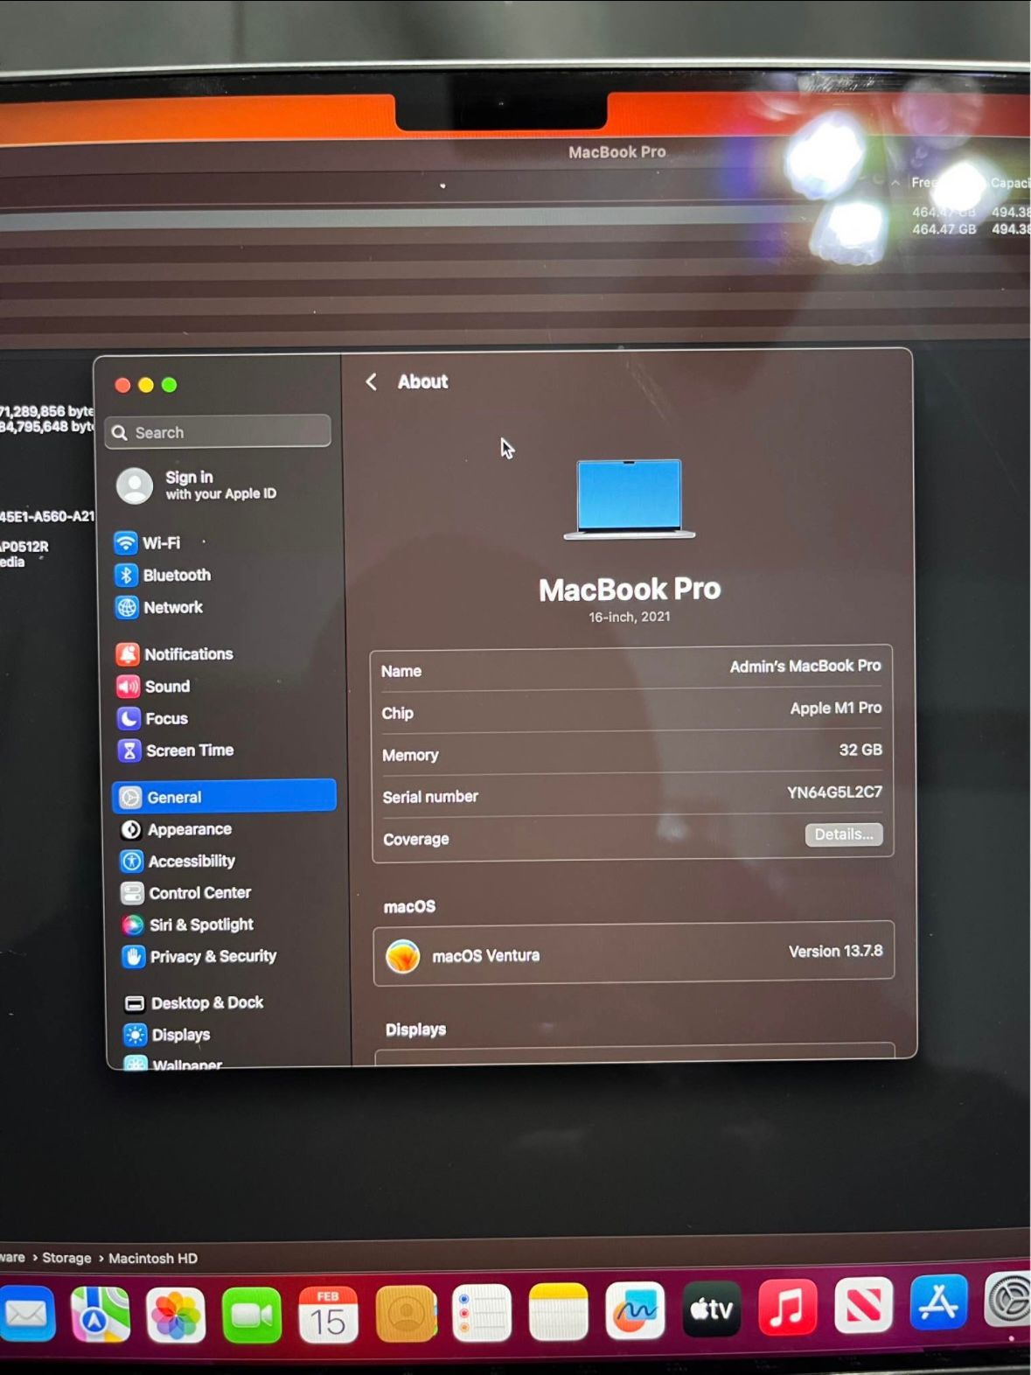Open Displays settings in sidebar
The width and height of the screenshot is (1031, 1375).
tap(167, 1035)
